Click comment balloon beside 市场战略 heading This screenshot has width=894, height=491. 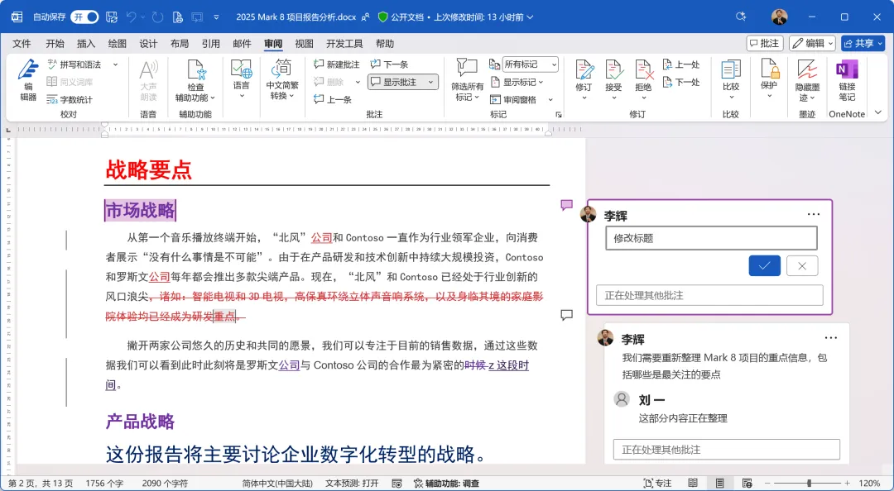(x=566, y=205)
